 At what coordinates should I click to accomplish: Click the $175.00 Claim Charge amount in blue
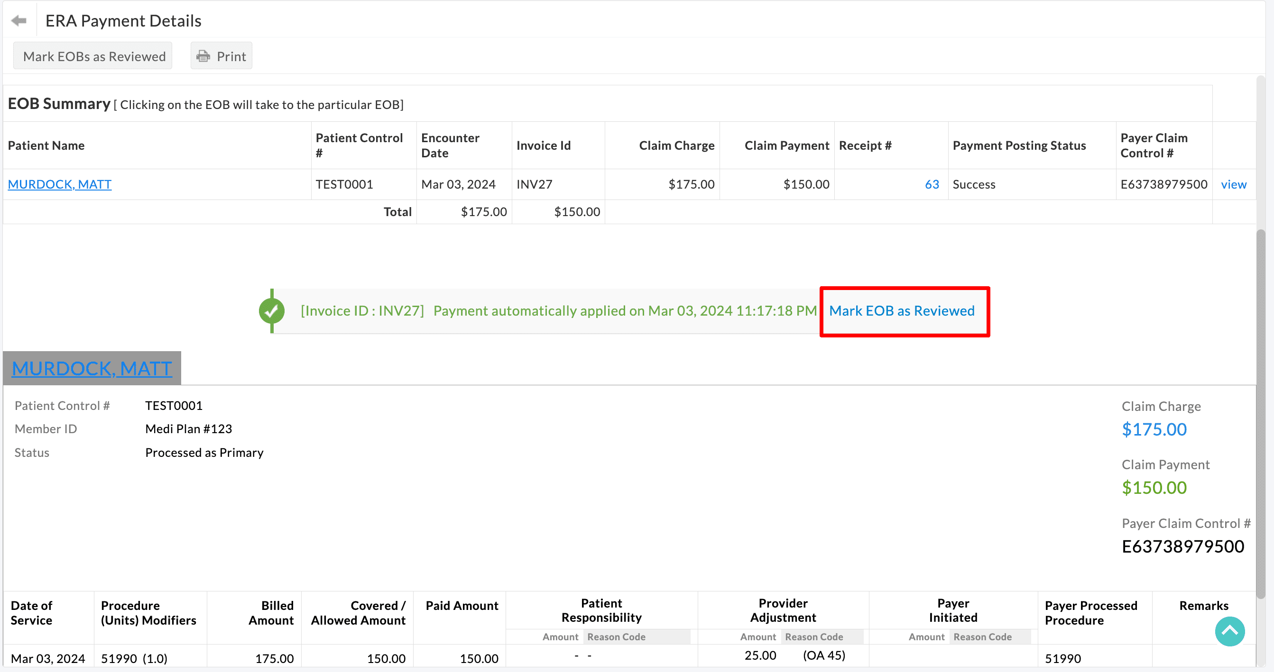point(1154,429)
